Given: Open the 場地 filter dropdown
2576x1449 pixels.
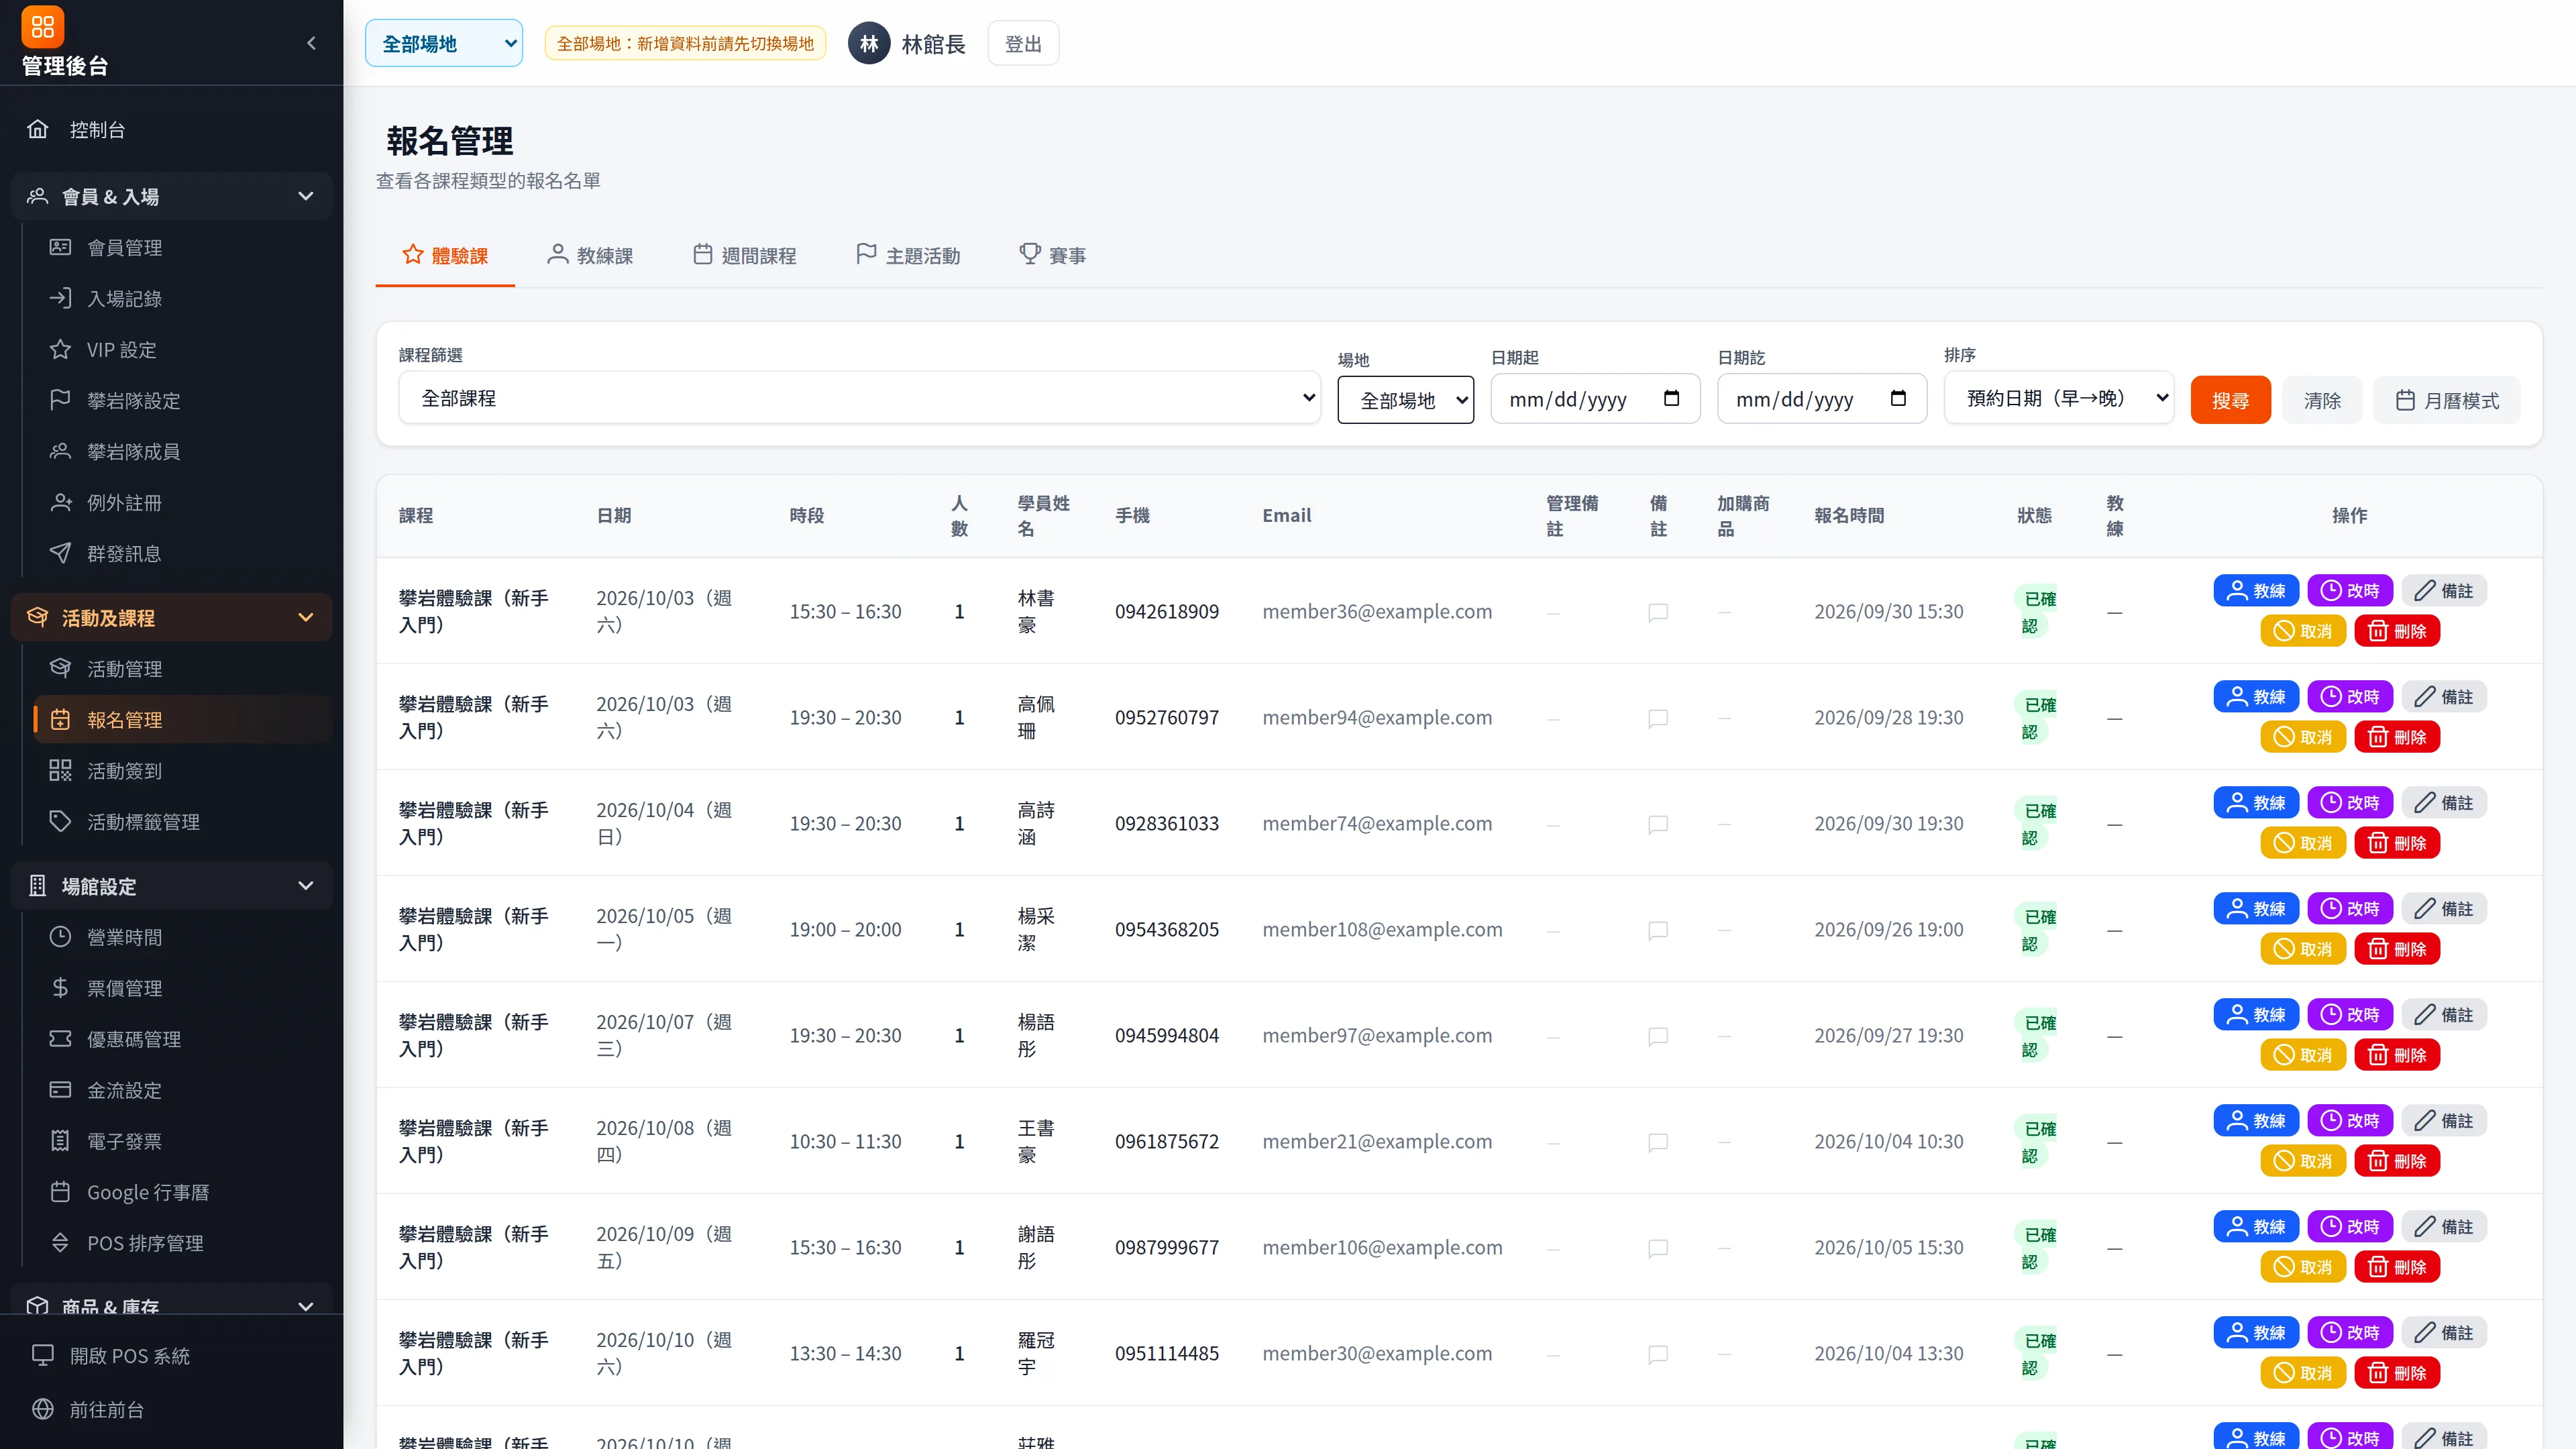Looking at the screenshot, I should tap(1405, 400).
